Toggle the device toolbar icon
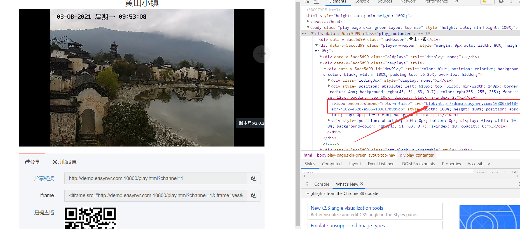The width and height of the screenshot is (520, 229). point(316,1)
